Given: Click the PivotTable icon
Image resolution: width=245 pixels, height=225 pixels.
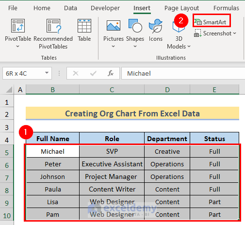Looking at the screenshot, I should pos(18,26).
